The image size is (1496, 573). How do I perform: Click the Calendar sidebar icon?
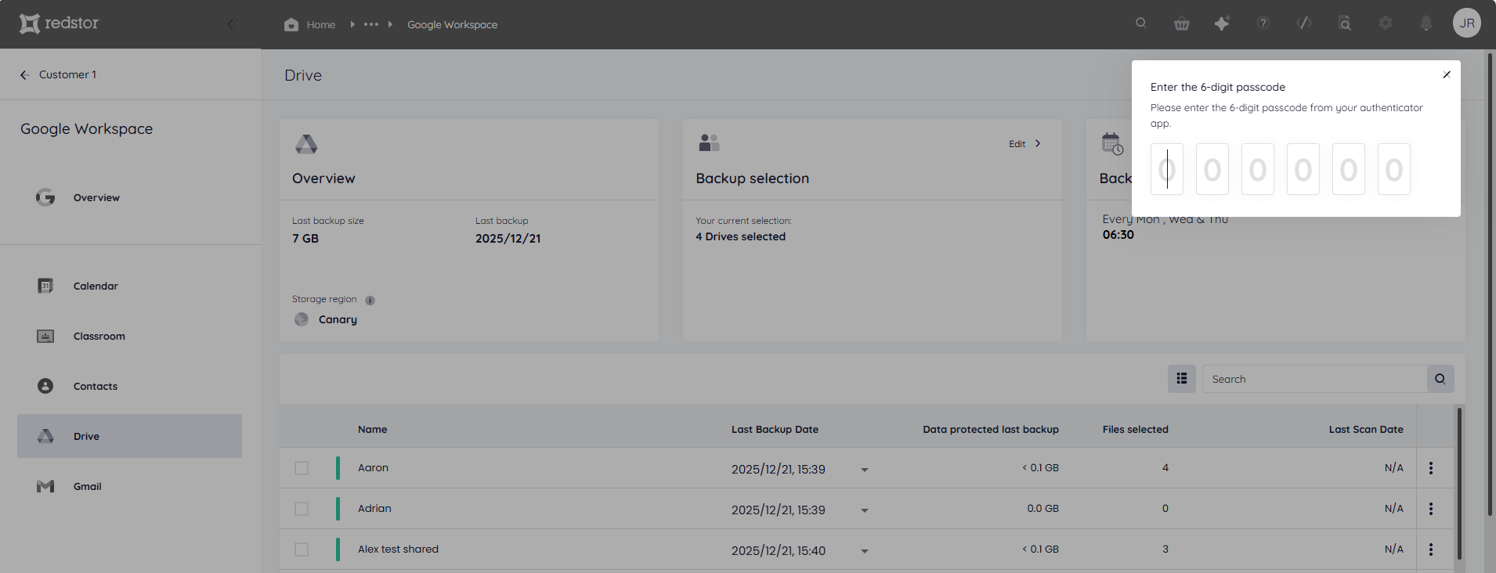click(45, 286)
